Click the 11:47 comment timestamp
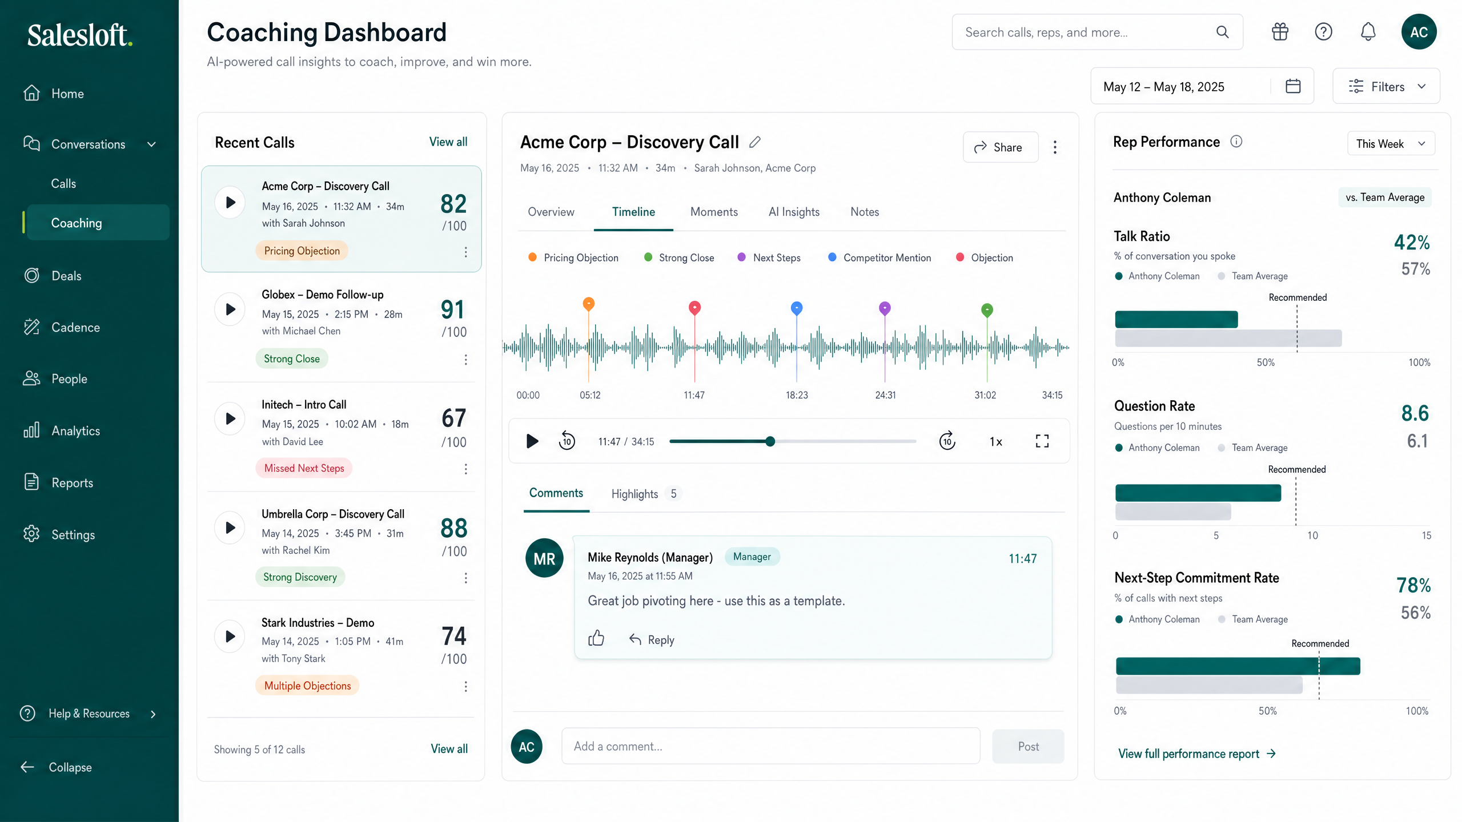This screenshot has width=1462, height=822. (x=1022, y=559)
